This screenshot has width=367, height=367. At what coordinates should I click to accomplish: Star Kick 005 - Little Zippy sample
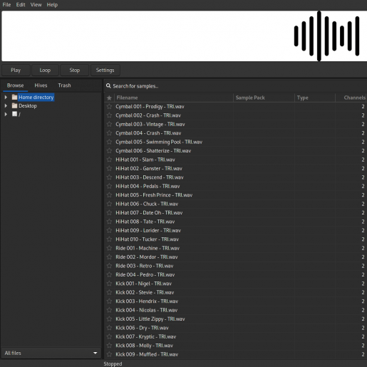tap(109, 319)
